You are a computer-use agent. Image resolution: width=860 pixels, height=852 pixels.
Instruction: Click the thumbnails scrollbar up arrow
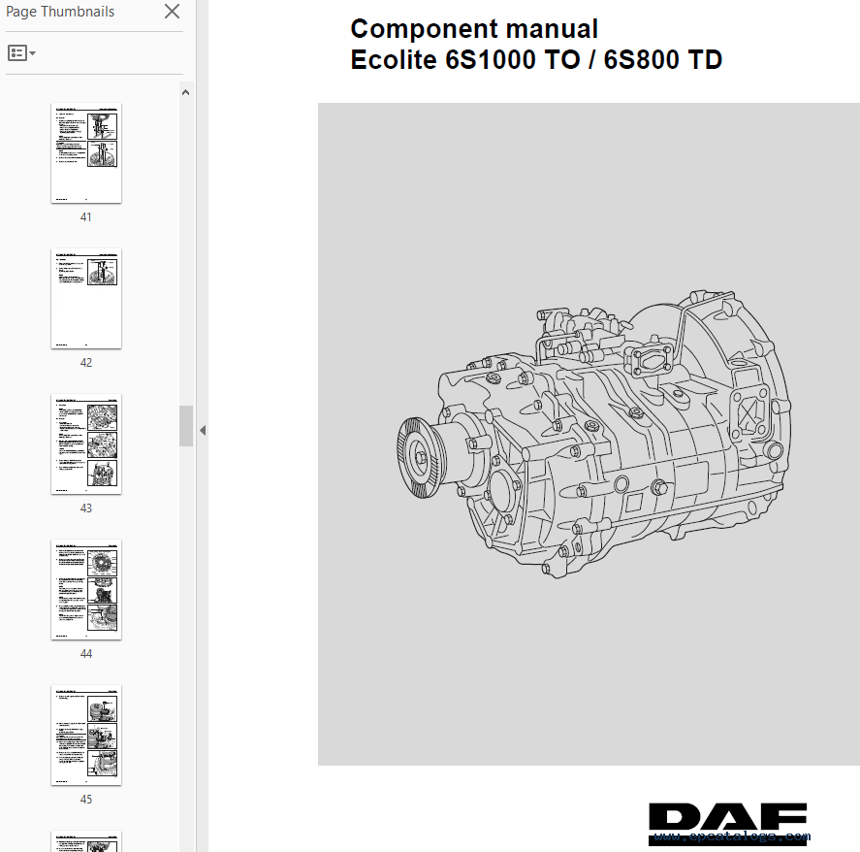186,92
